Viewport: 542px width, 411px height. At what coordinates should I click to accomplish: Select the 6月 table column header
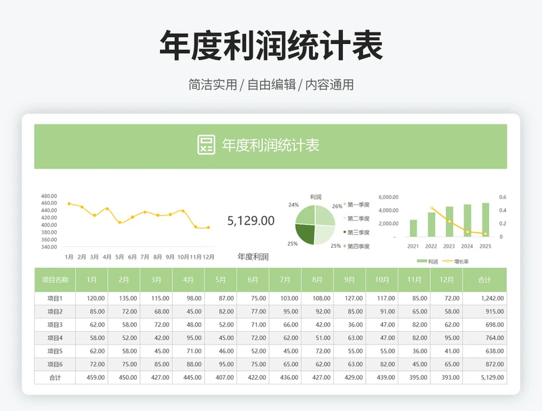coord(253,280)
